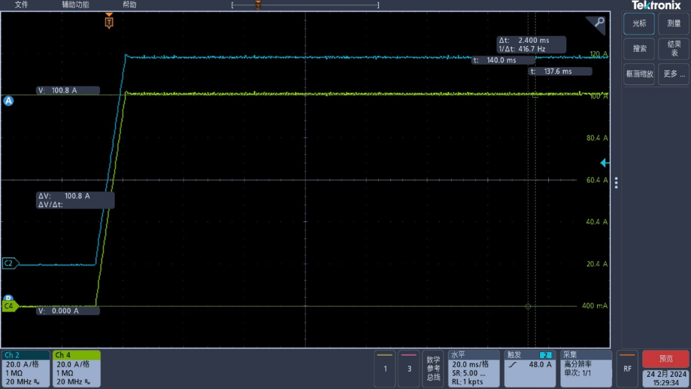Click the 测量 measure button
The width and height of the screenshot is (691, 389).
[673, 24]
